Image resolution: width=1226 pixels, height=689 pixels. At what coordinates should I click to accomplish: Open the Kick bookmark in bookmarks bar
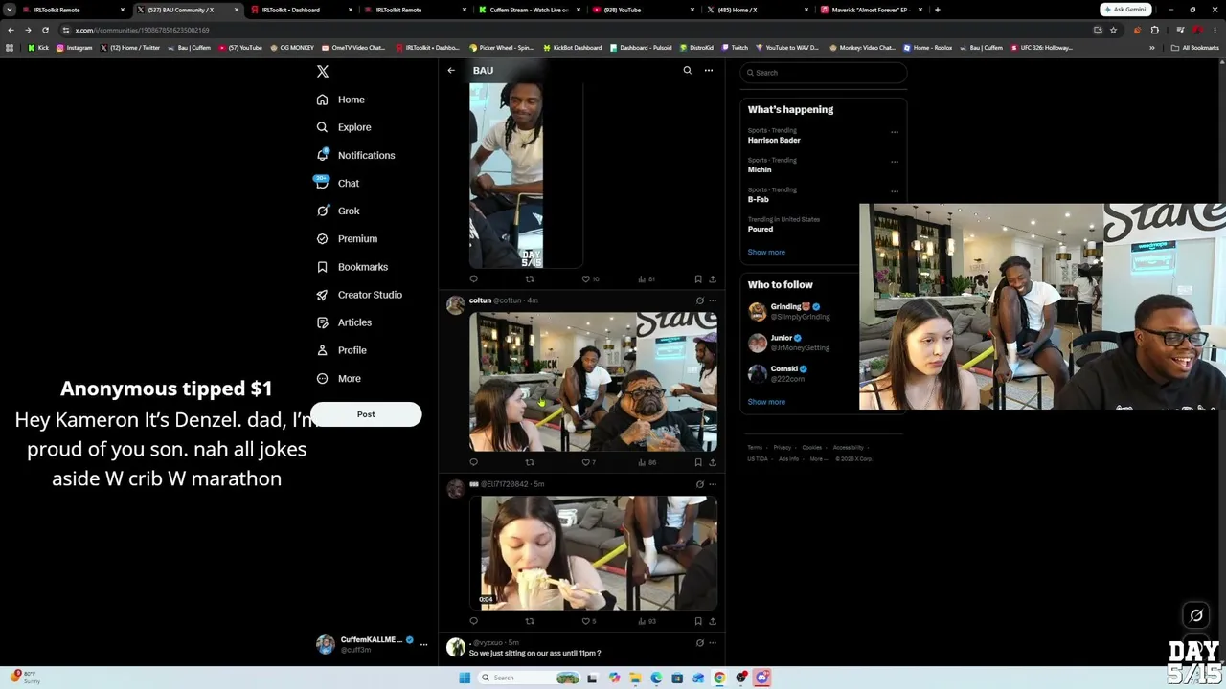tap(38, 48)
